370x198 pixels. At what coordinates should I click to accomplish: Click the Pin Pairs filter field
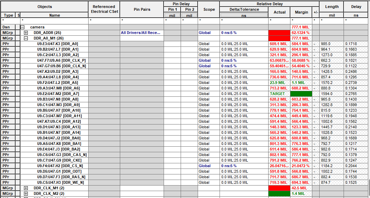[x=142, y=21]
